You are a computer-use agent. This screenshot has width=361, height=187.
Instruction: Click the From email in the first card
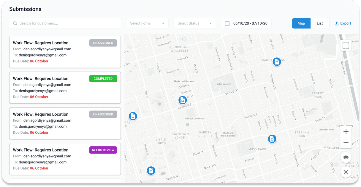tap(47, 49)
